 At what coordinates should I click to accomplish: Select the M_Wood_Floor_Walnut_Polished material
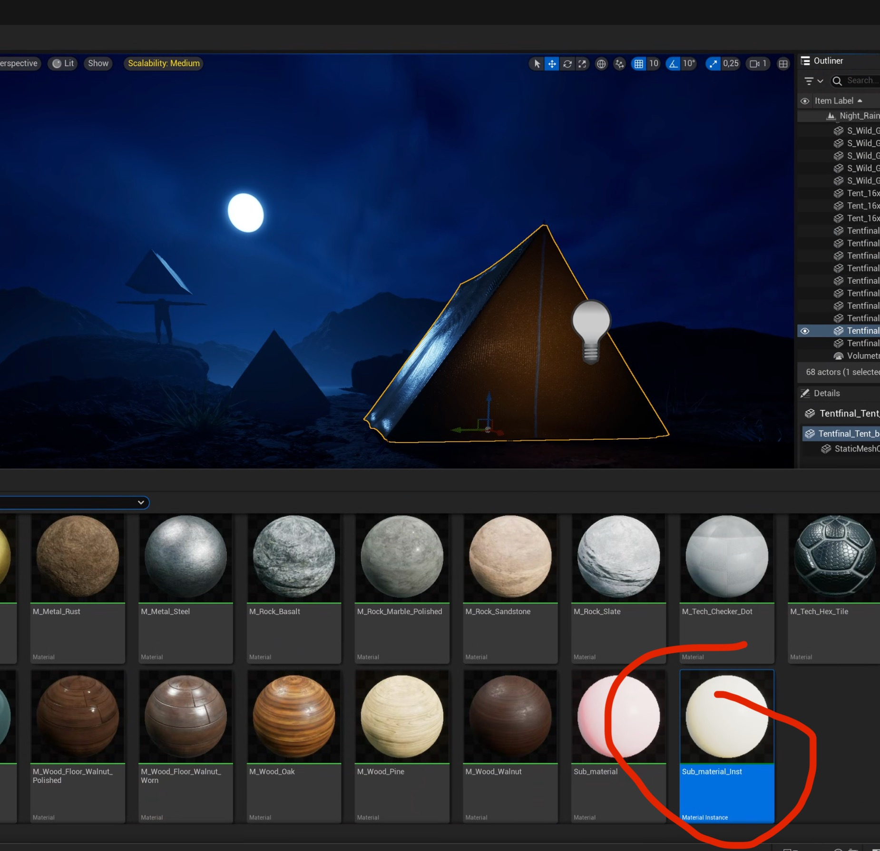pyautogui.click(x=78, y=746)
